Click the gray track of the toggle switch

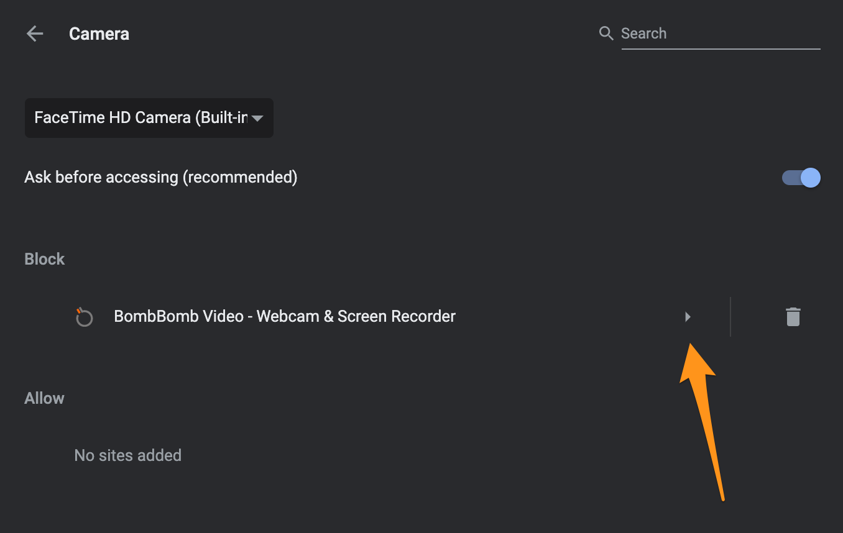tap(791, 178)
